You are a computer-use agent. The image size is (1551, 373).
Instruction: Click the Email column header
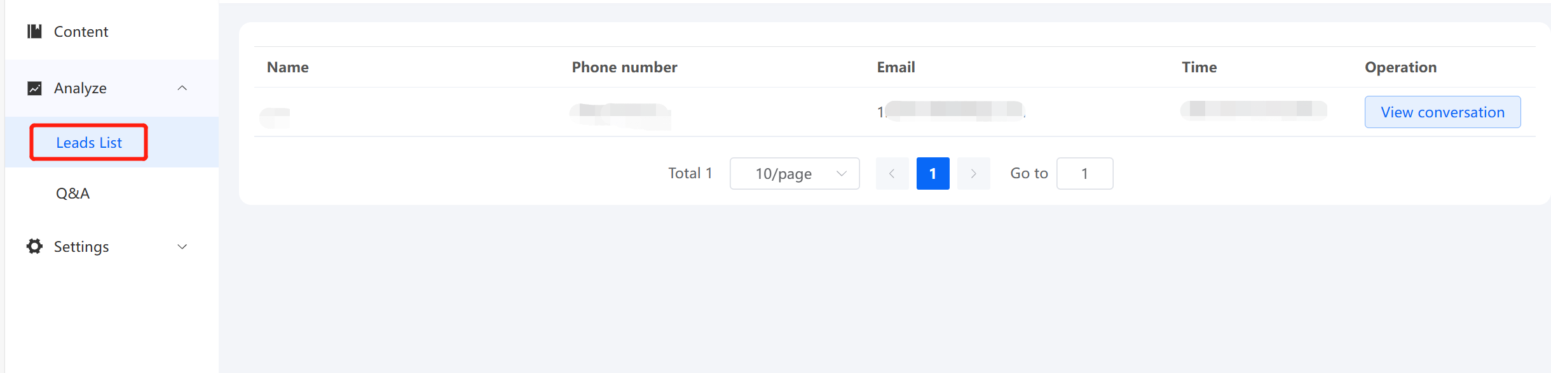(895, 67)
